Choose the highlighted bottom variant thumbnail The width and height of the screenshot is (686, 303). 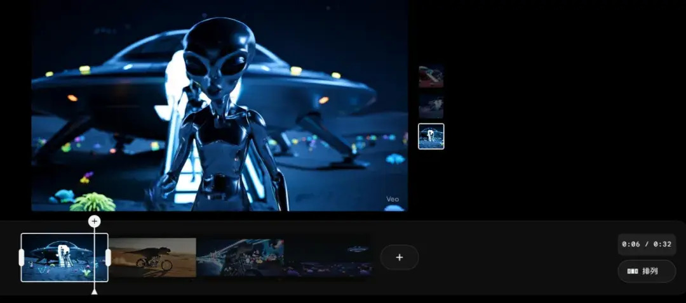point(431,136)
